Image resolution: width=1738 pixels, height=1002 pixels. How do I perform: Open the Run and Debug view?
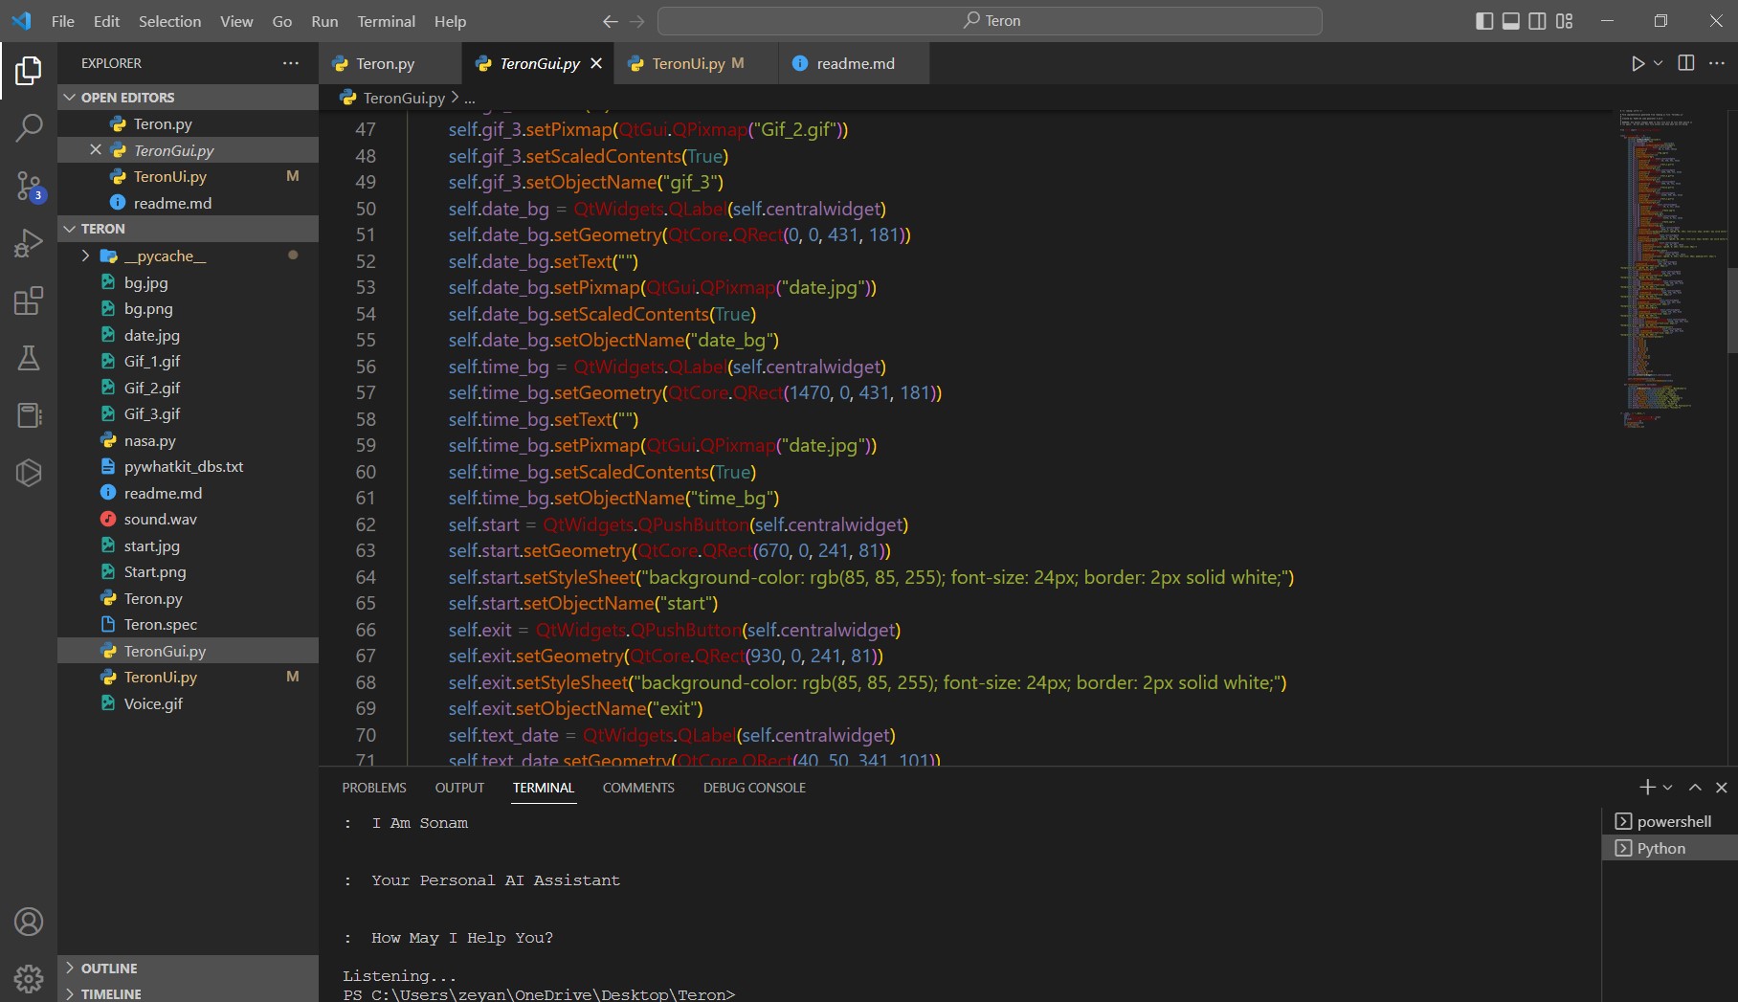pyautogui.click(x=29, y=243)
